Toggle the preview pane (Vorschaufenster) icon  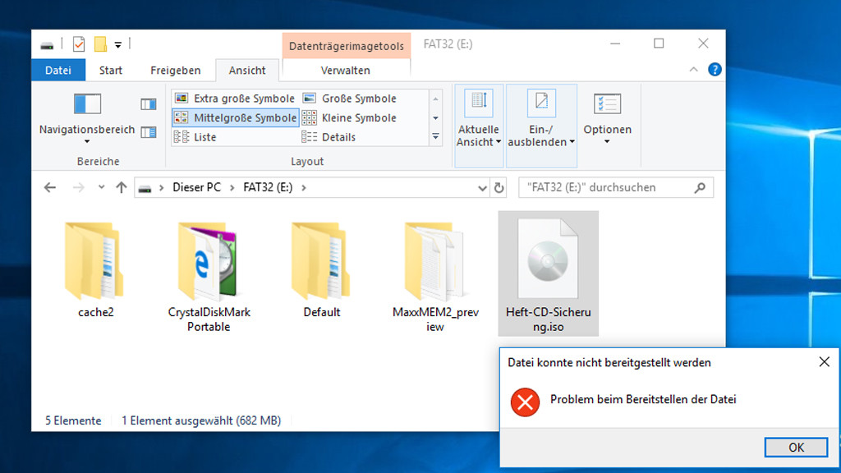149,104
